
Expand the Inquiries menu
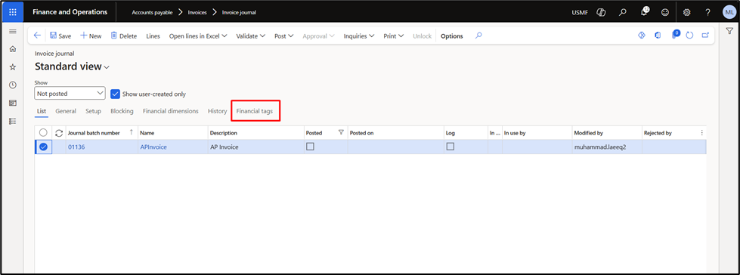[359, 36]
